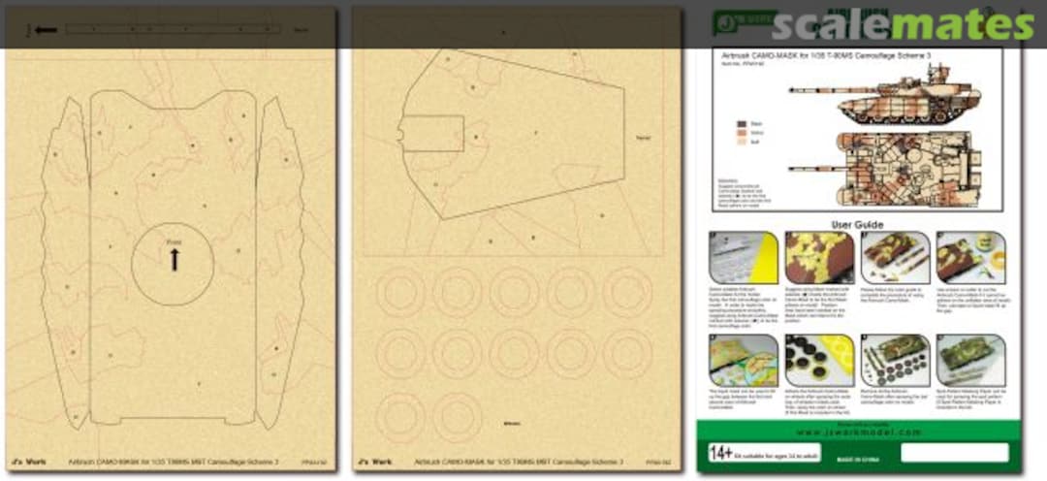Click the User Guide photo showing black wheels
Viewport: 1047px width, 481px height.
click(817, 359)
